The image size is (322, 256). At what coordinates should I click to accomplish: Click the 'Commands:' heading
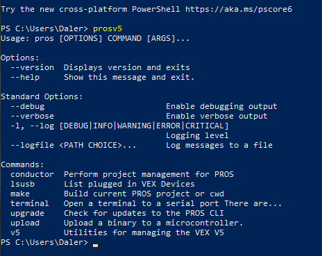click(x=22, y=164)
